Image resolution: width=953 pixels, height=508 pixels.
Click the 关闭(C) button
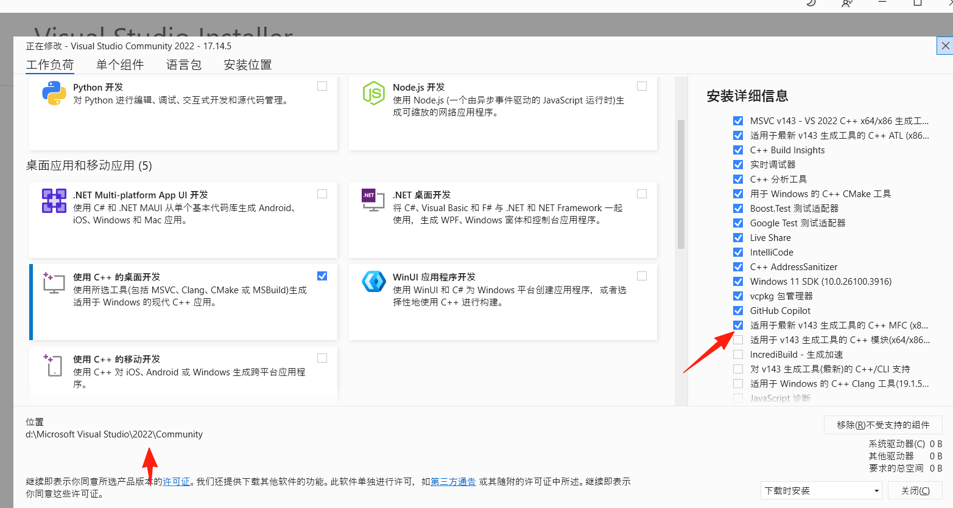(915, 490)
